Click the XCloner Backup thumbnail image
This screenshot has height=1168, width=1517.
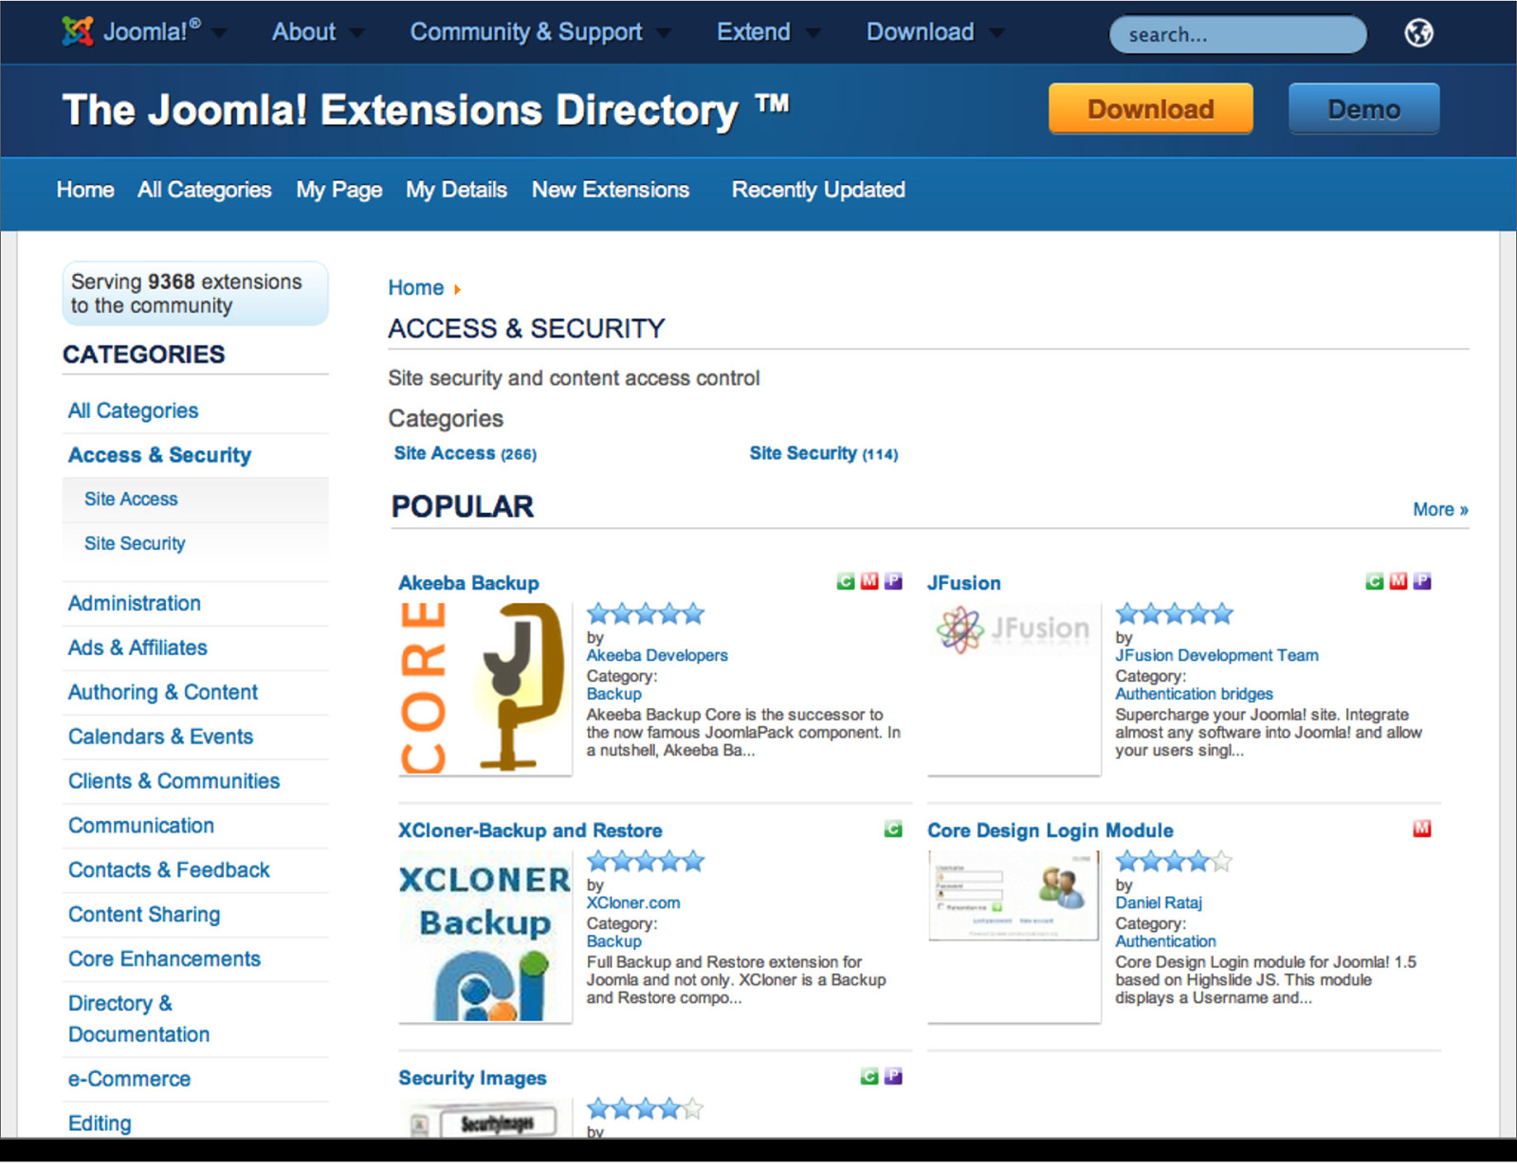pos(484,937)
